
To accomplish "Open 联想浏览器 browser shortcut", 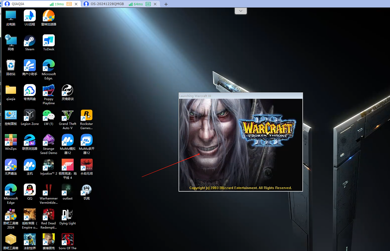I will pyautogui.click(x=30, y=142).
